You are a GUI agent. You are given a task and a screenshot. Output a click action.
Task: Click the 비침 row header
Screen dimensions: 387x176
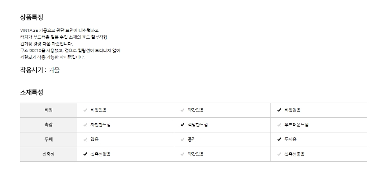point(48,110)
